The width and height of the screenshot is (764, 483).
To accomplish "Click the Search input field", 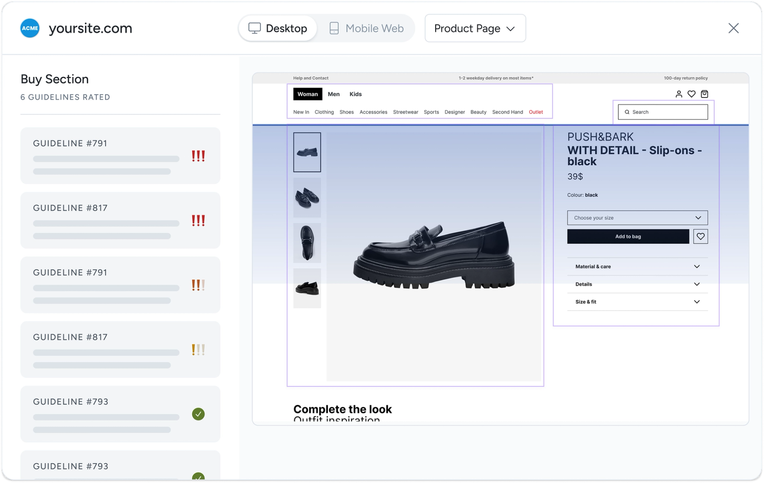I will (663, 112).
